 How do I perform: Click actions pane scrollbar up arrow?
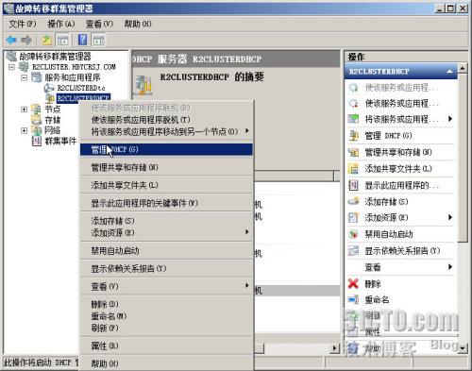click(x=462, y=68)
